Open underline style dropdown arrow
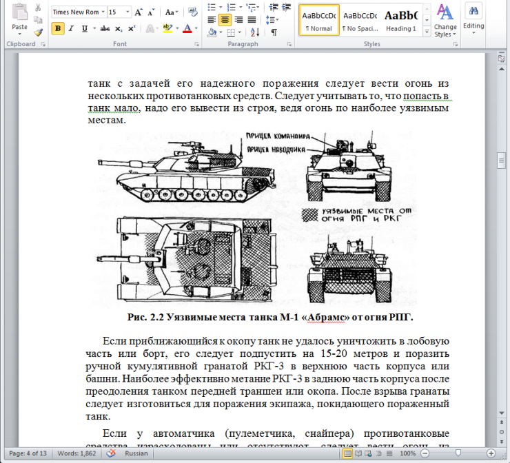Image resolution: width=510 pixels, height=463 pixels. coord(94,29)
